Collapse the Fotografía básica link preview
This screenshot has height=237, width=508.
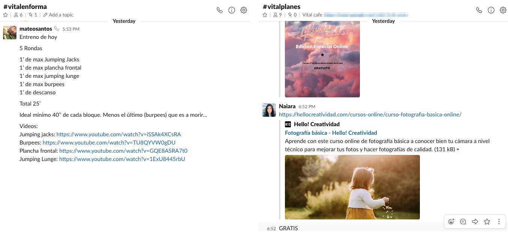458,150
